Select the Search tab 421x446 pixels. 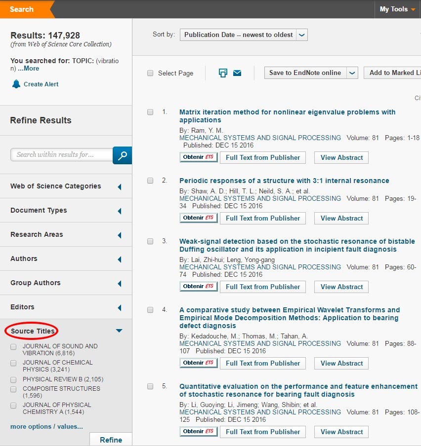[x=22, y=9]
